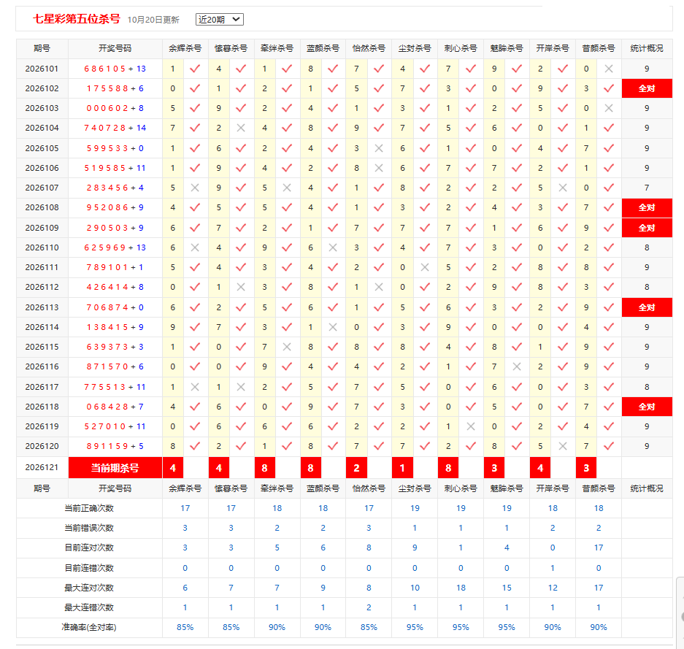Click the 目前连对次数 row label

tap(89, 548)
